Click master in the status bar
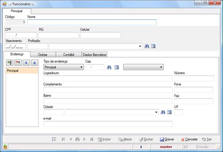The height and width of the screenshot is (152, 223). pos(166,147)
